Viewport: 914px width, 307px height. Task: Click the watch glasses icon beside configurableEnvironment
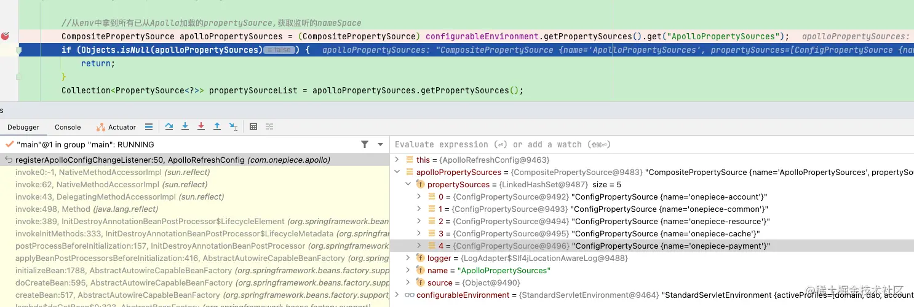409,295
